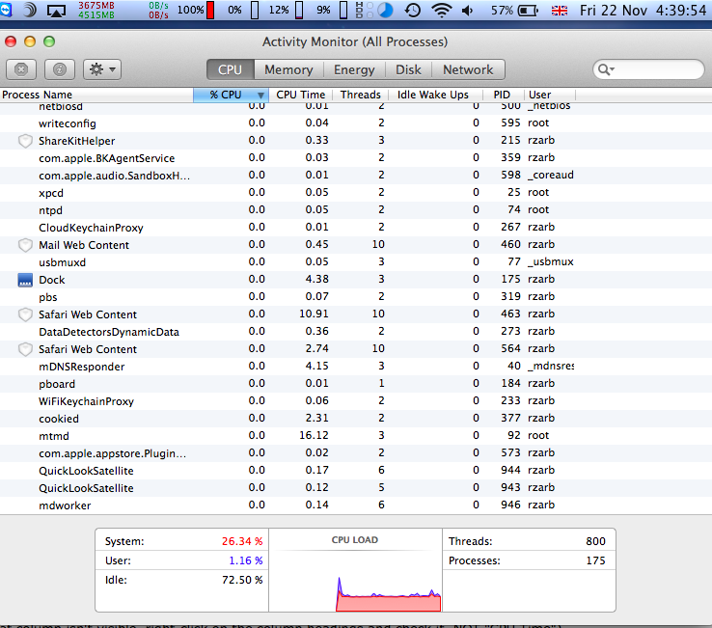Sort by the CPU Time column

click(301, 95)
